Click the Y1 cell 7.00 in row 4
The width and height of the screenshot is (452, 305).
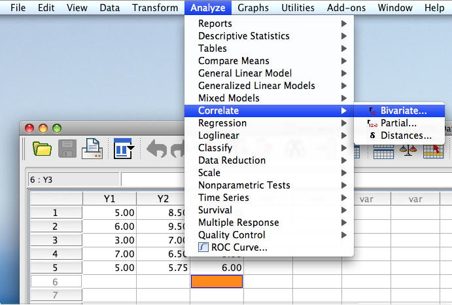pos(109,254)
